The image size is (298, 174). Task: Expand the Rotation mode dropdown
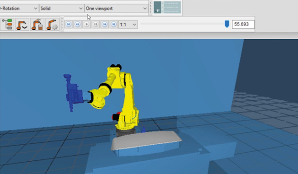pos(19,9)
